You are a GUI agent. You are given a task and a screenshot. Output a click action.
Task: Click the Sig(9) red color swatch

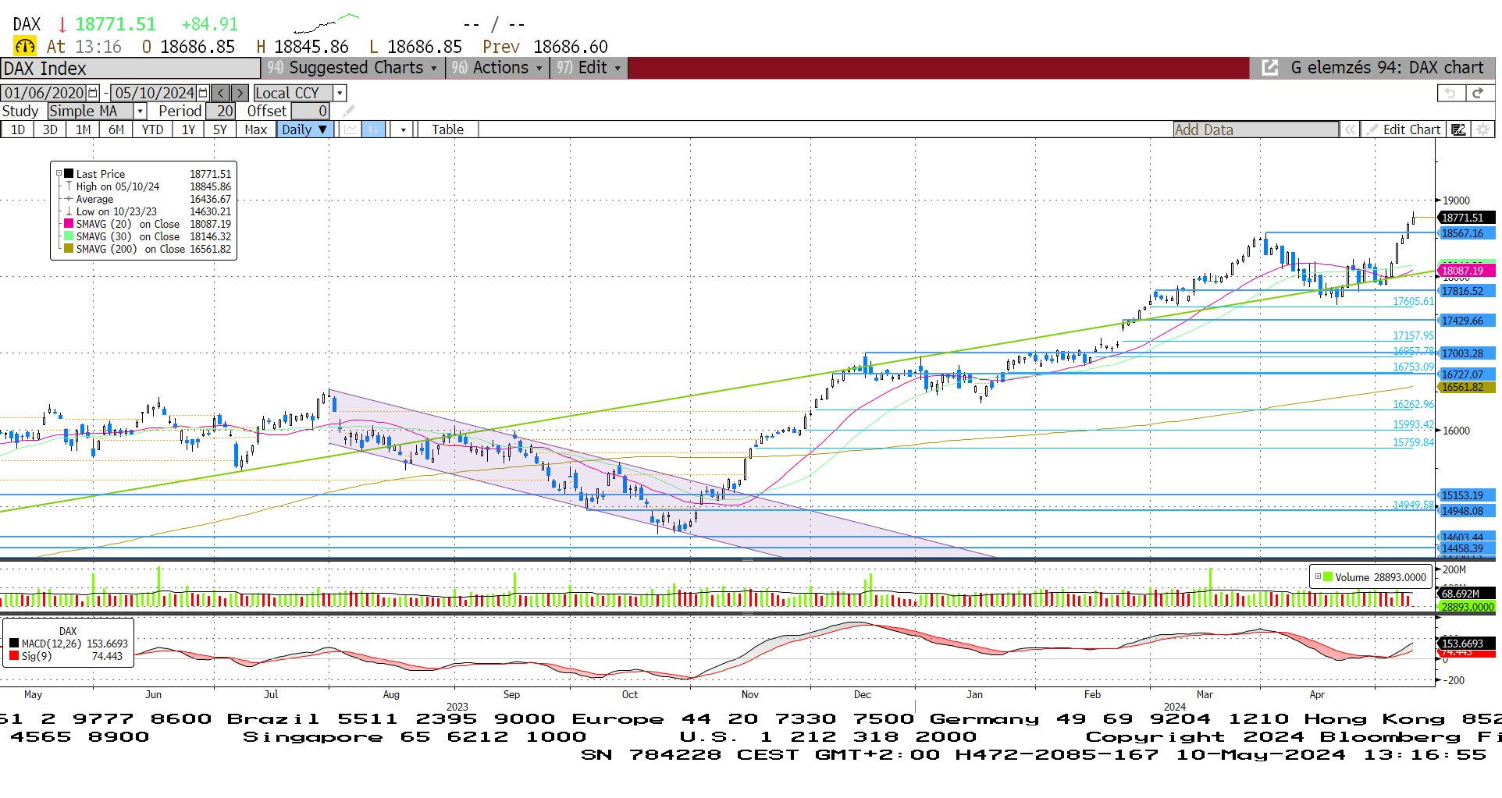(14, 656)
